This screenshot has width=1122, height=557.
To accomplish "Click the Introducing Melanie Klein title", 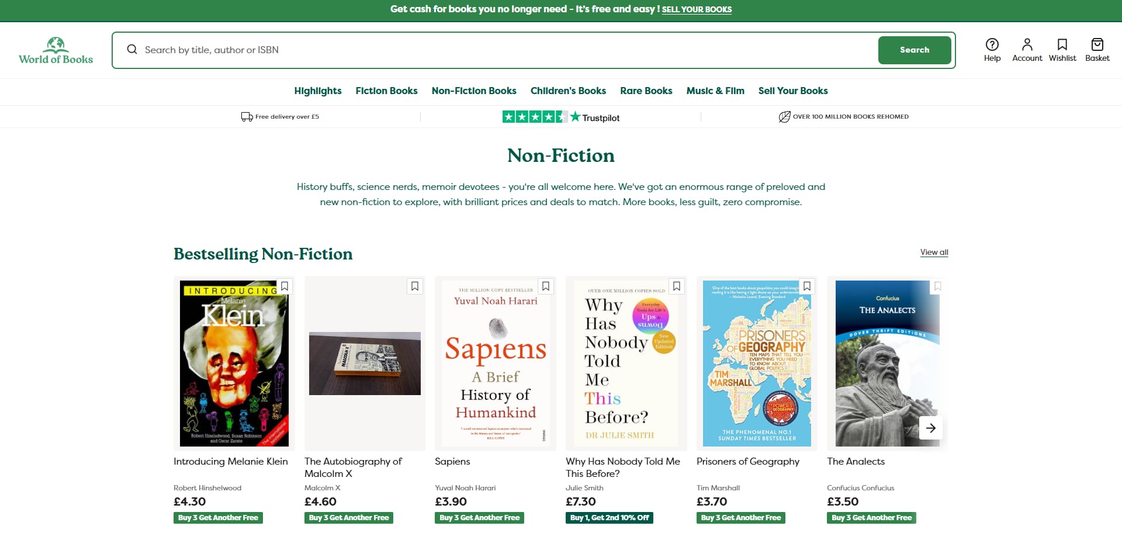I will pos(231,462).
